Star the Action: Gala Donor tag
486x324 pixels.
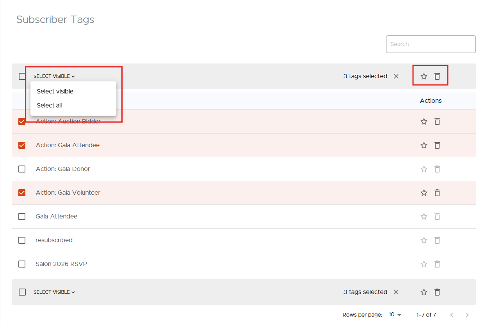tap(424, 169)
